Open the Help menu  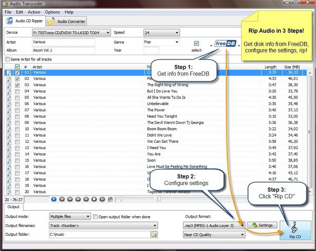pos(69,12)
